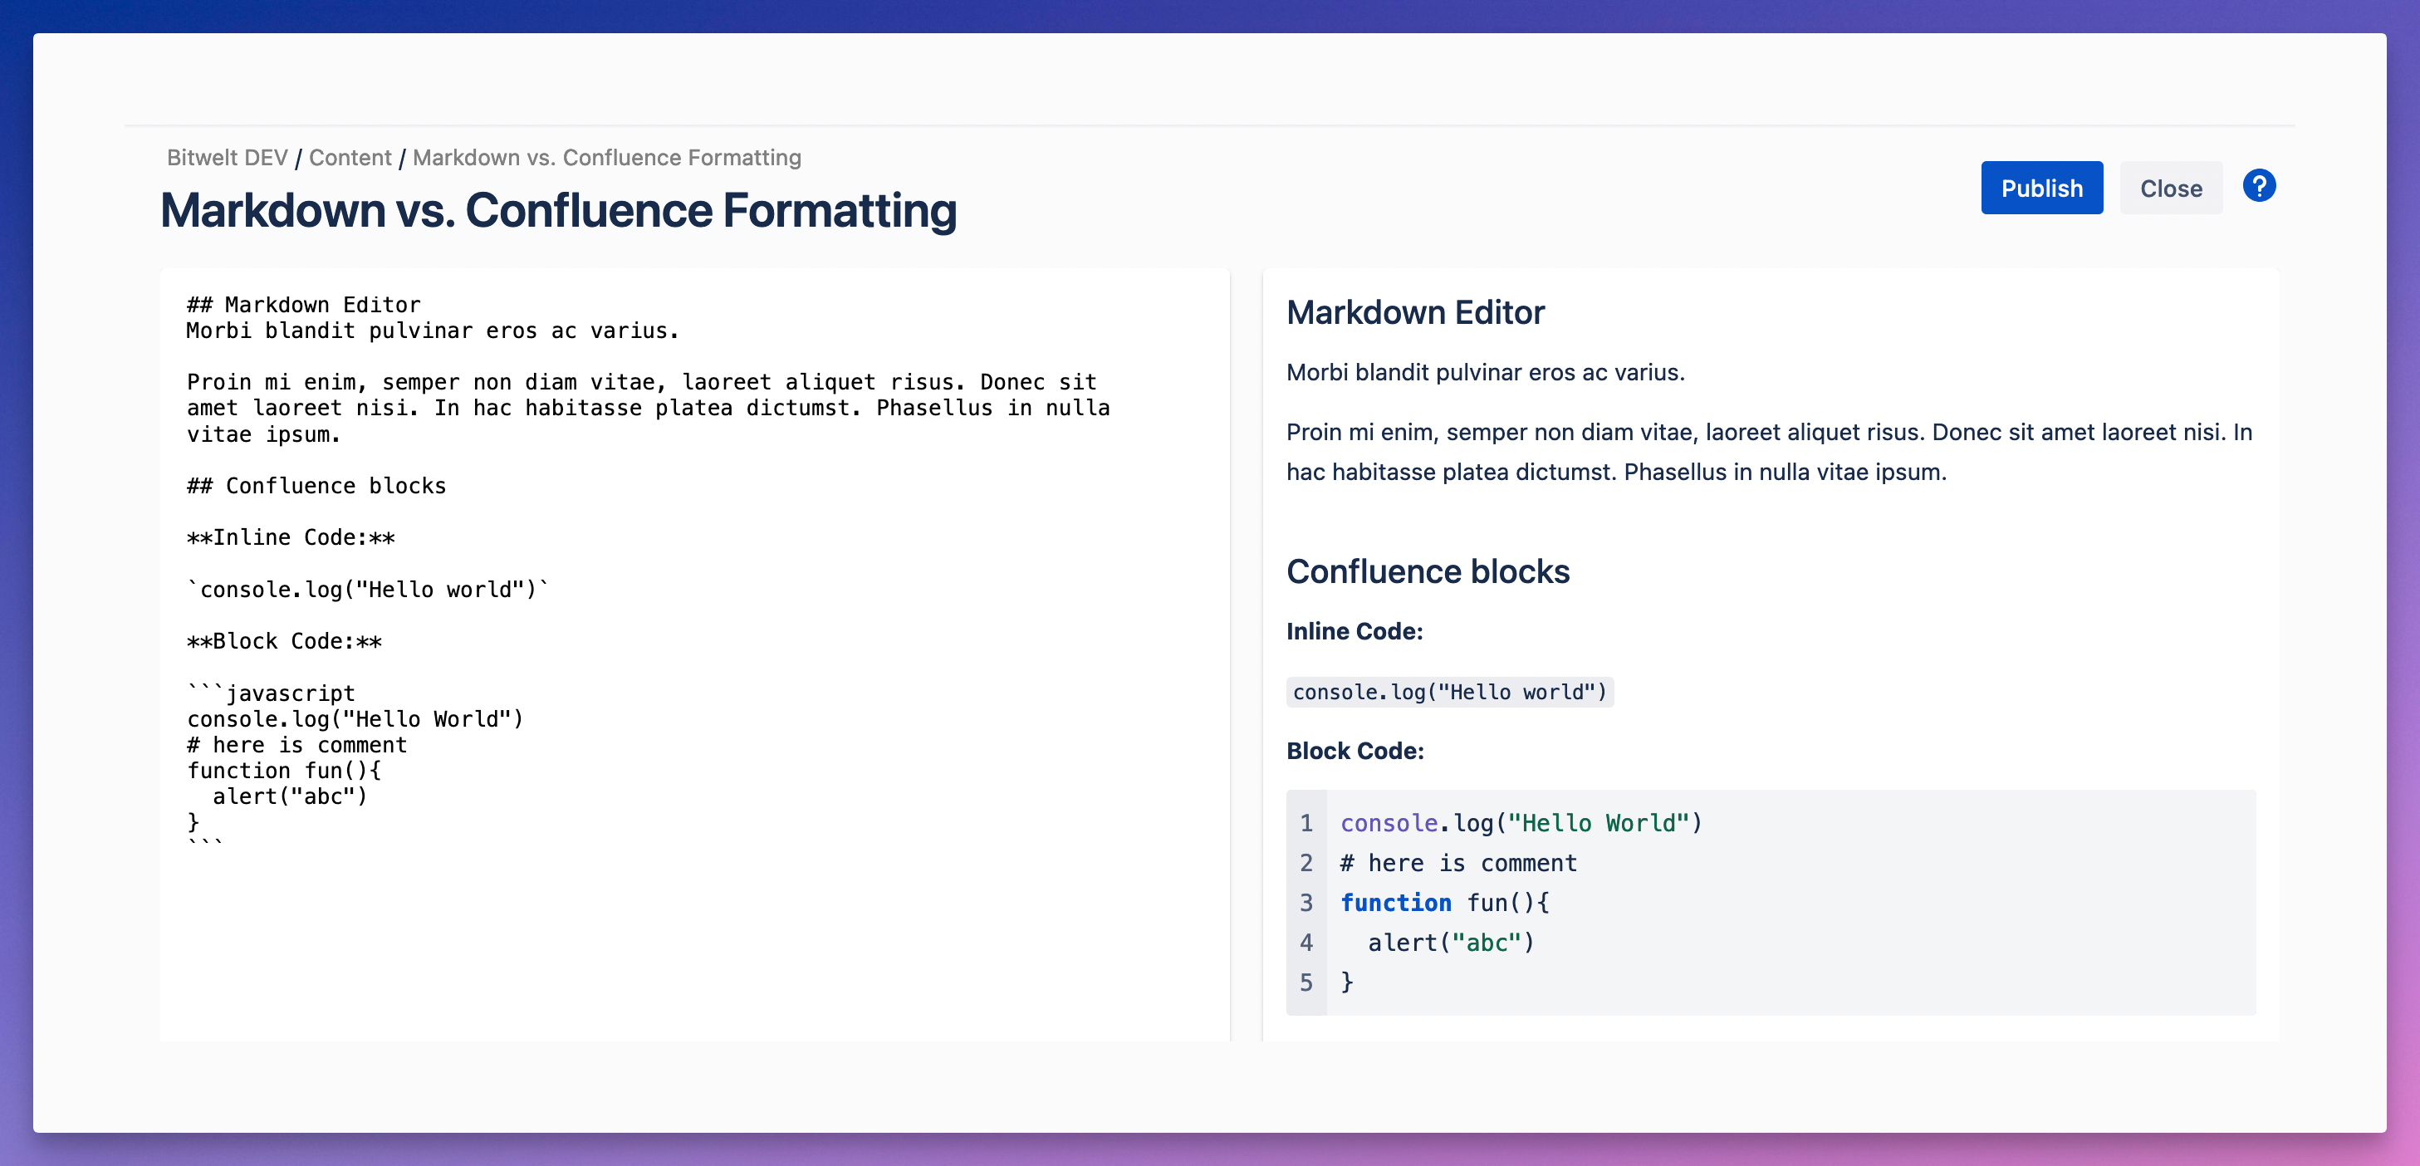This screenshot has height=1166, width=2420.
Task: Navigate to Content via the breadcrumb
Action: [350, 157]
